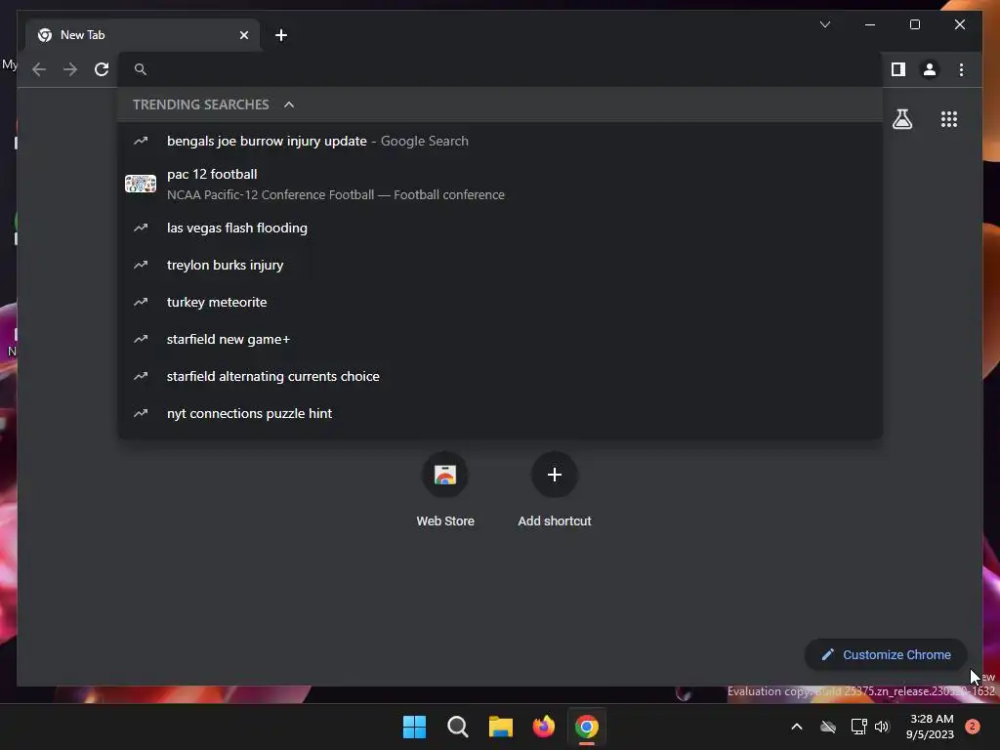Close the New Tab tab
1000x750 pixels.
pos(243,35)
